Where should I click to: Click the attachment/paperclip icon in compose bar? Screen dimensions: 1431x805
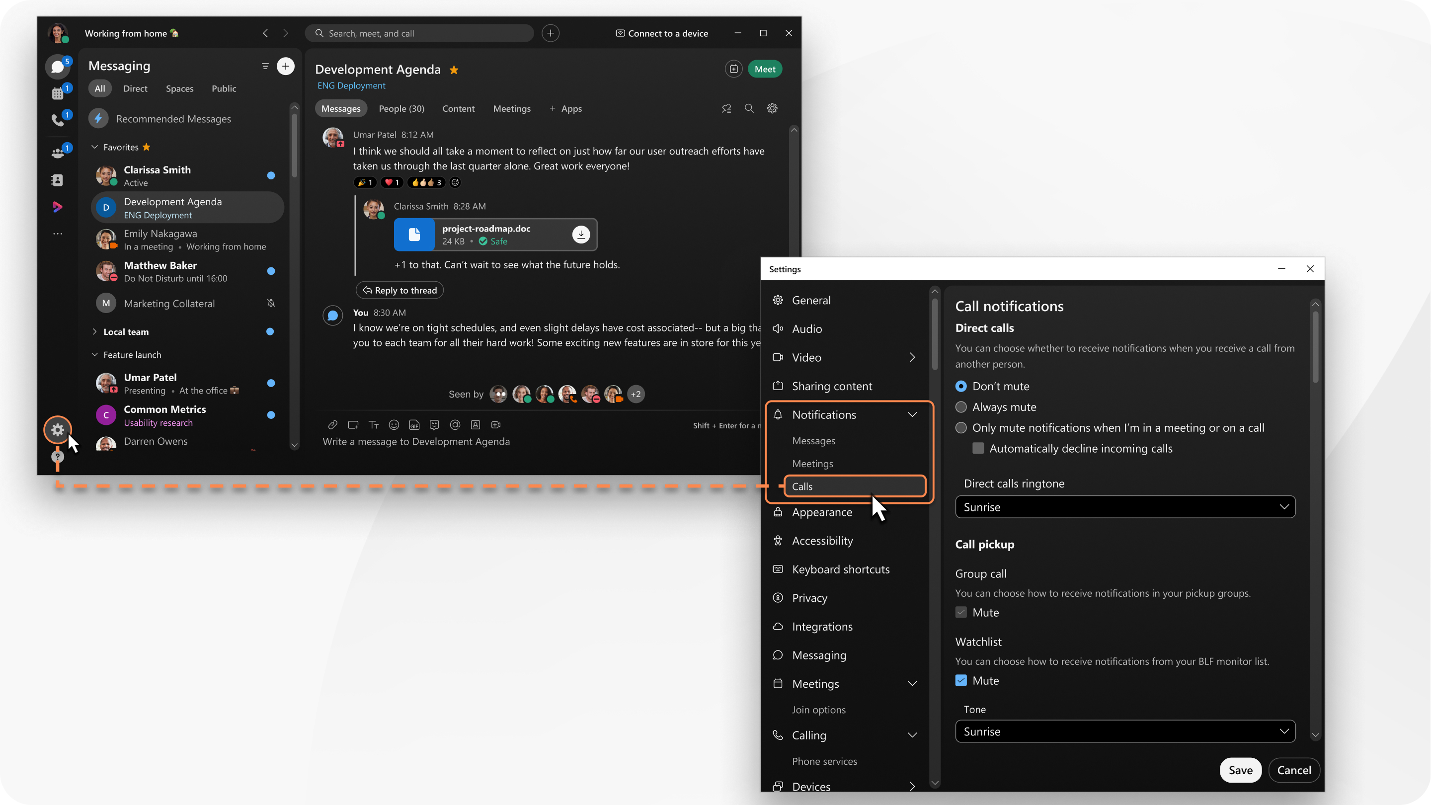[331, 425]
